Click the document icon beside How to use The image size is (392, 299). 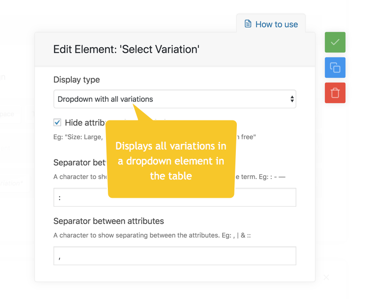[248, 24]
